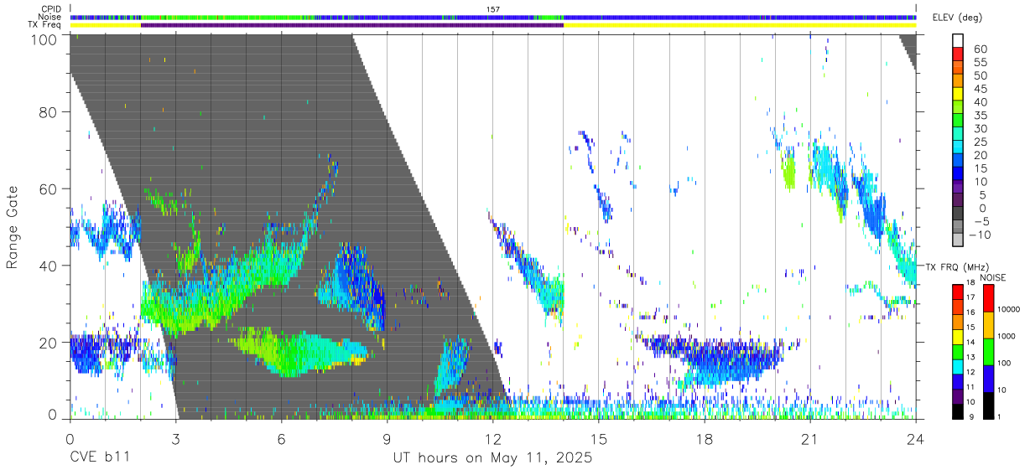Select the green 30–35 elevation legend band

[958, 121]
